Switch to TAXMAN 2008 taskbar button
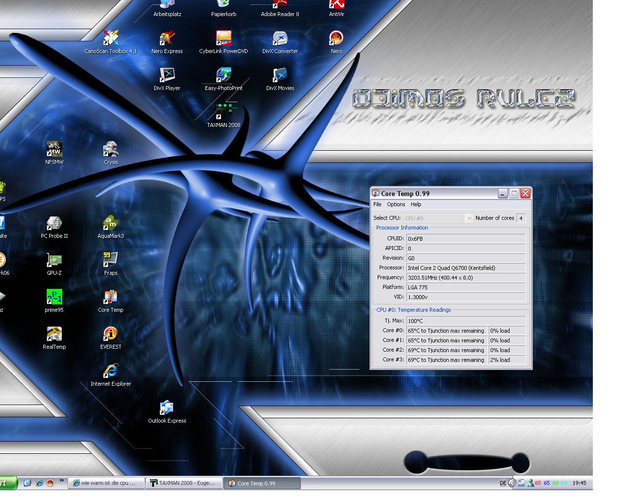 184,483
